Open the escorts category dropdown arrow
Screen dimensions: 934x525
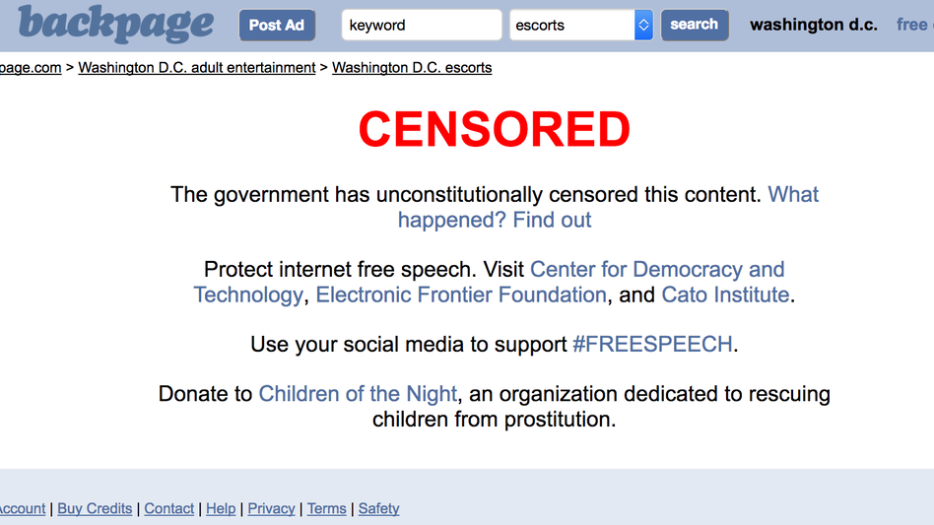coord(643,25)
